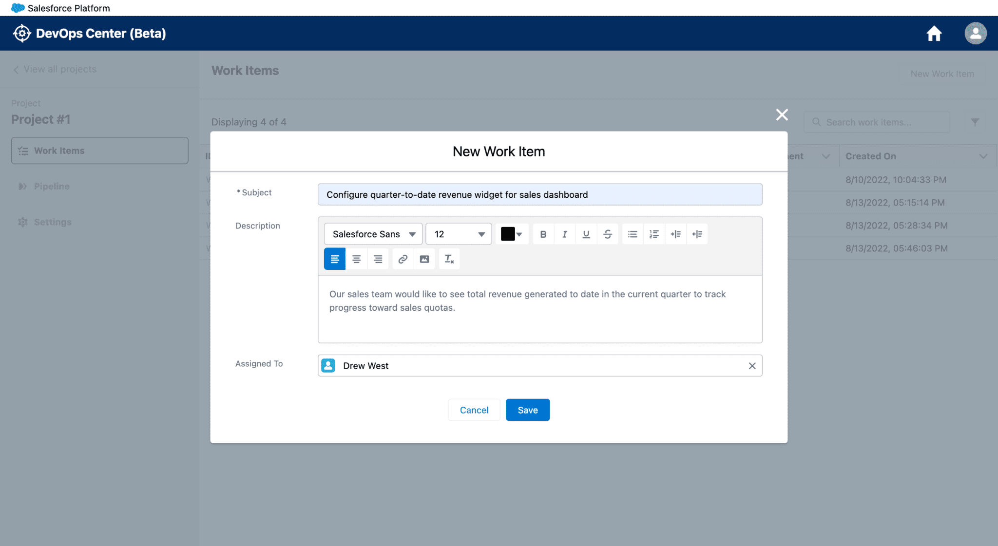Save the new work item

point(528,410)
